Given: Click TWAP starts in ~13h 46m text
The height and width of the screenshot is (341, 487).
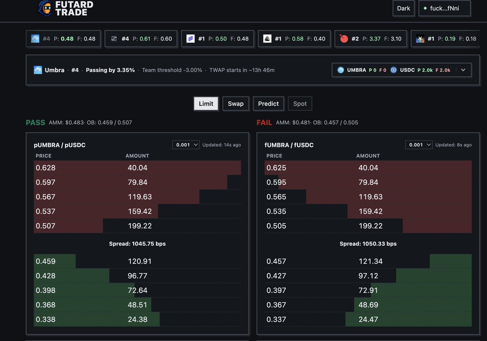Looking at the screenshot, I should (x=242, y=70).
